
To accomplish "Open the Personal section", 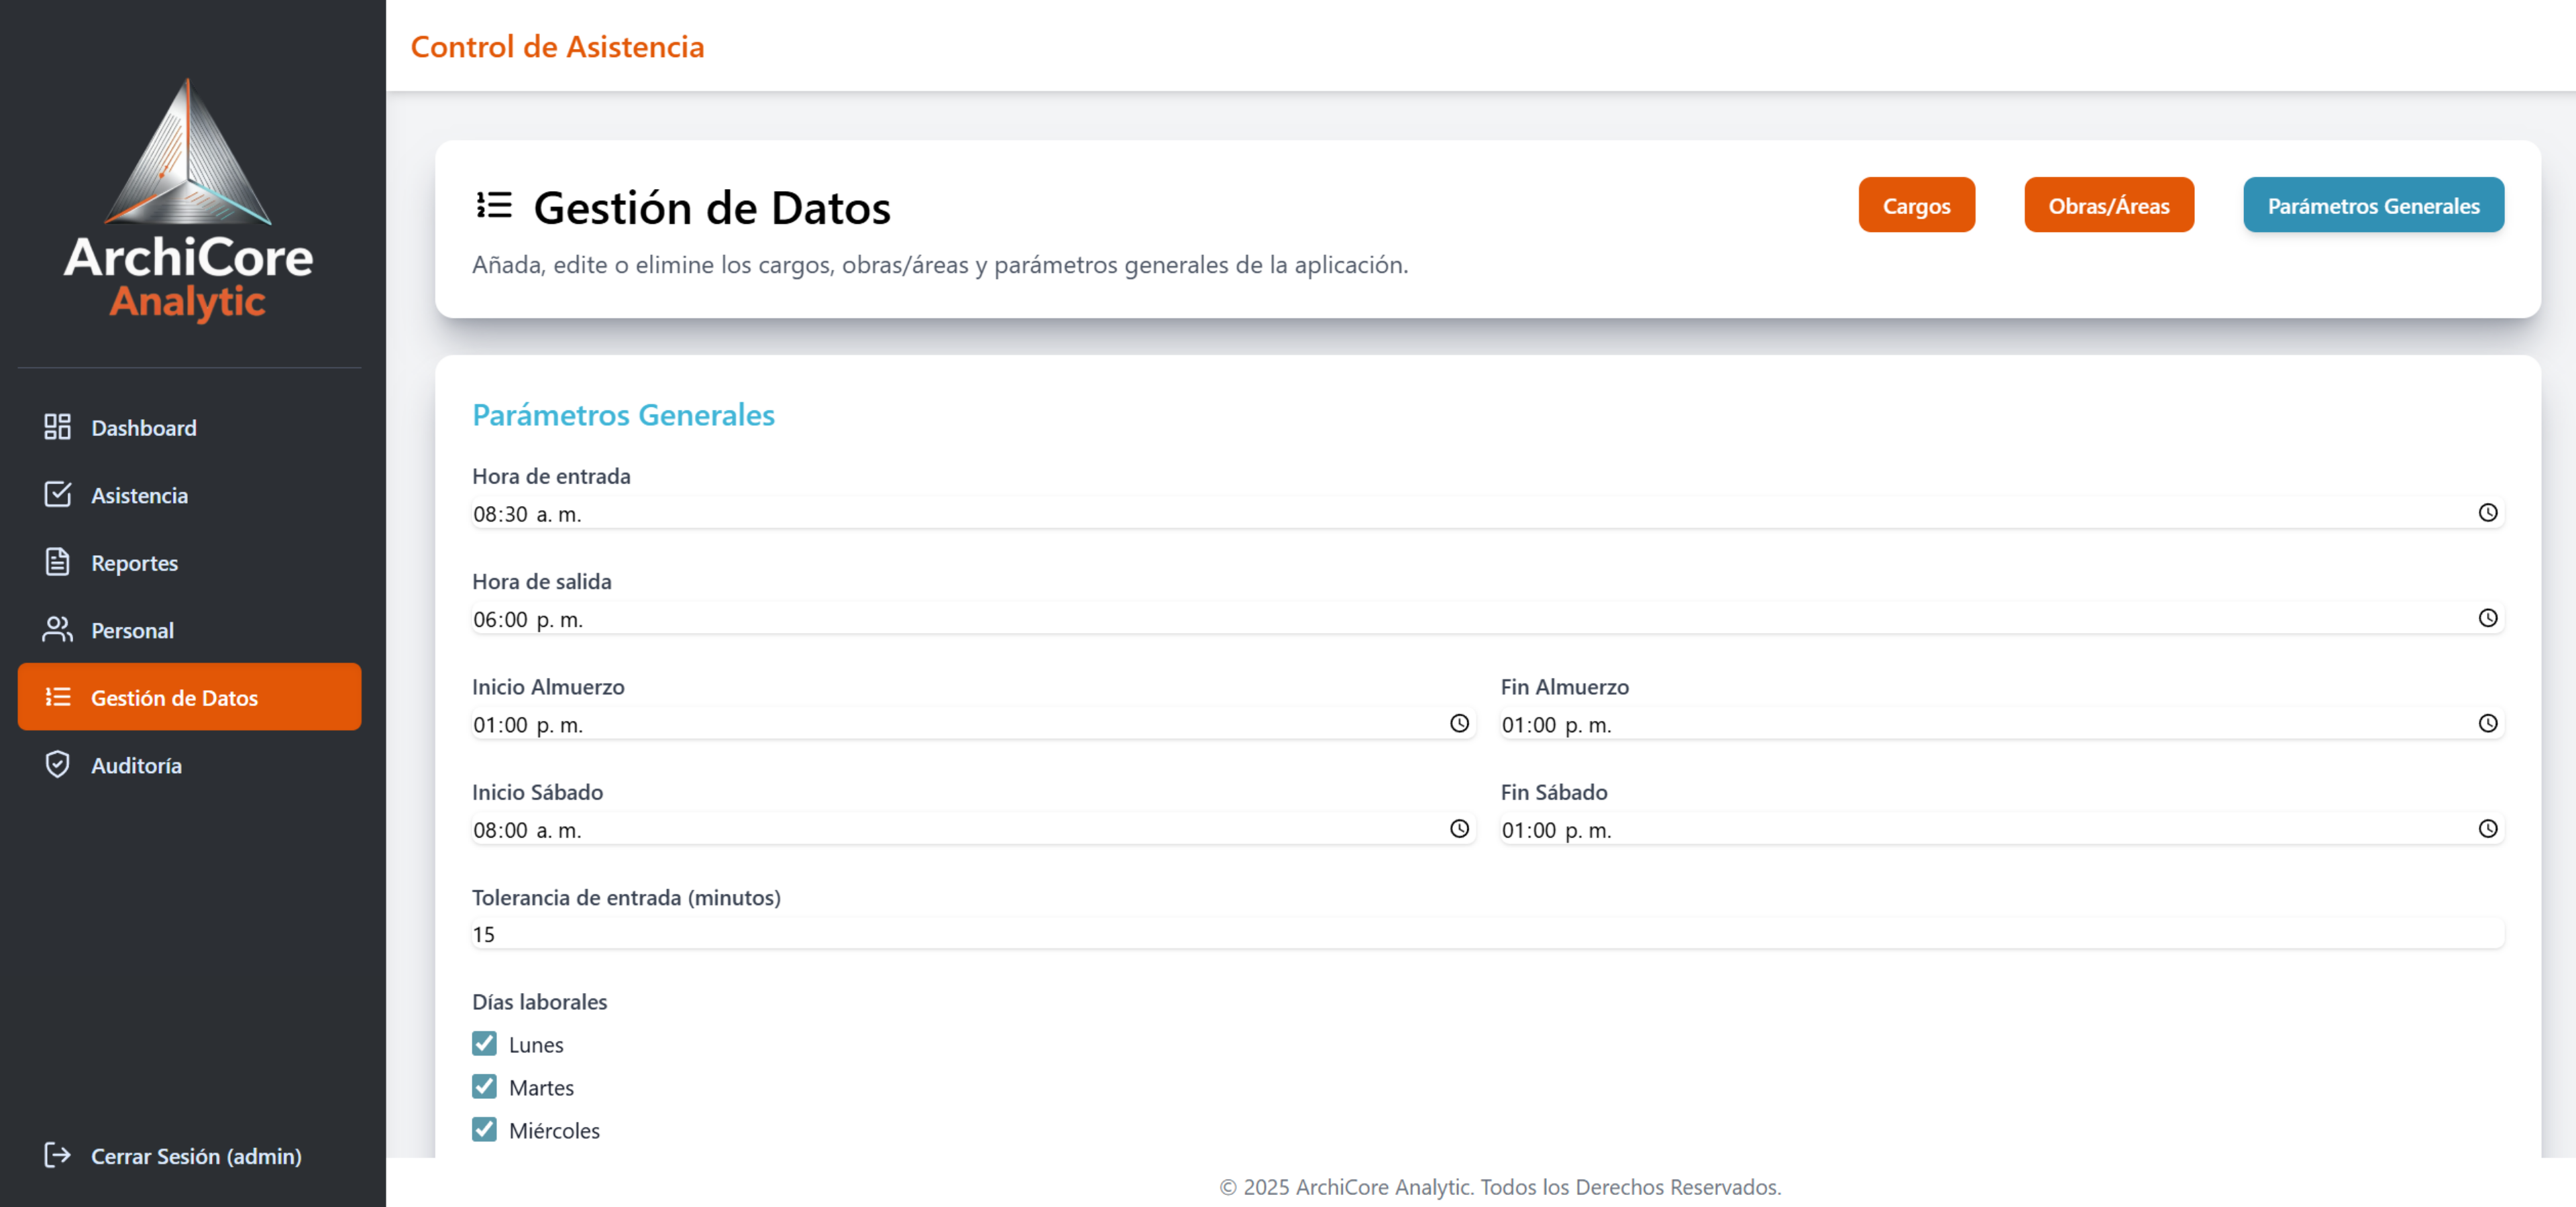I will 189,630.
